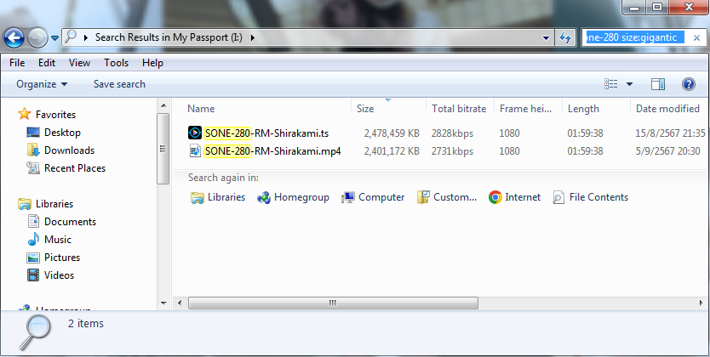Change the view with the view icon
Image resolution: width=710 pixels, height=357 pixels.
(x=611, y=84)
